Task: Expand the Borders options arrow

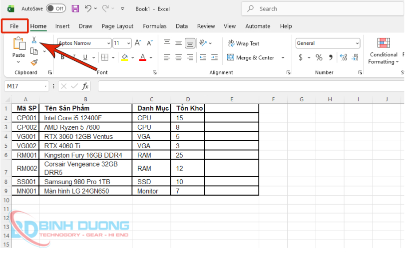Action: point(113,57)
